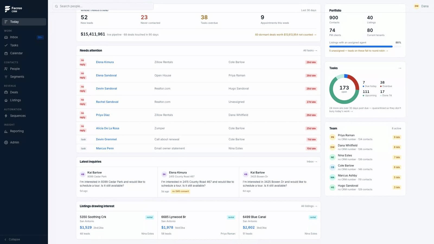Focus the Search people field
Screen dimensions: 434x244
[x=103, y=6]
